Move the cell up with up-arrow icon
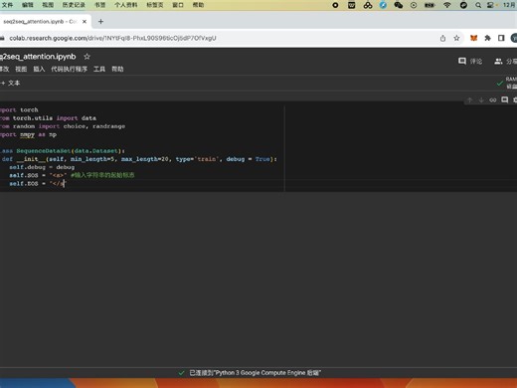 (x=469, y=99)
